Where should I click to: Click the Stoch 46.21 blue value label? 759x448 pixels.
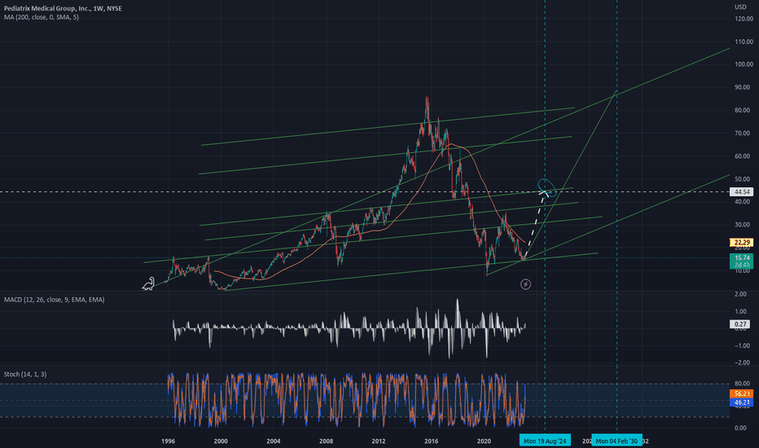[x=742, y=402]
